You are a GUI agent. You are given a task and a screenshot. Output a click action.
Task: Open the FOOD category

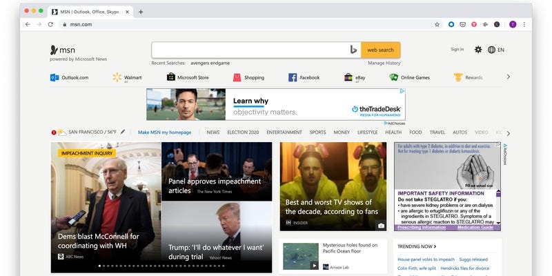tap(415, 132)
